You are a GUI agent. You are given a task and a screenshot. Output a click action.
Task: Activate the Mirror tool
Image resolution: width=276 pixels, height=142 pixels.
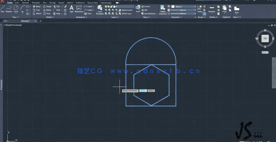(47, 10)
